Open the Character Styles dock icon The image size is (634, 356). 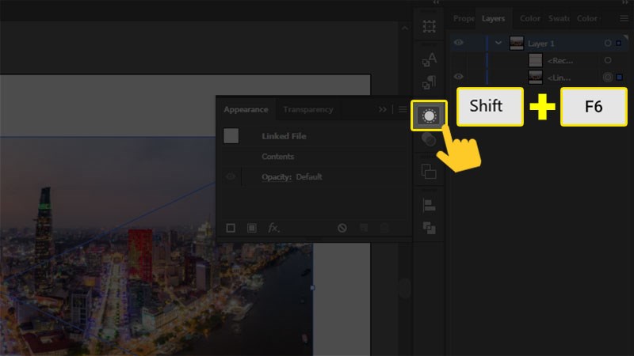point(429,59)
